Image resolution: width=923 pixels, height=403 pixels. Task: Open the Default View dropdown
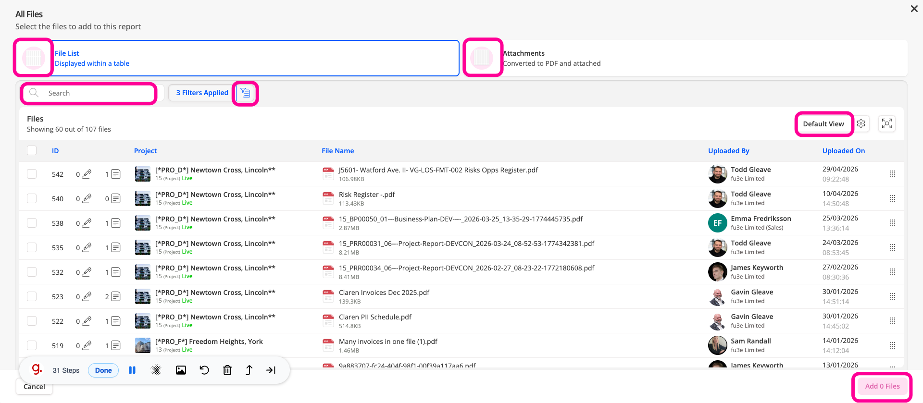823,124
